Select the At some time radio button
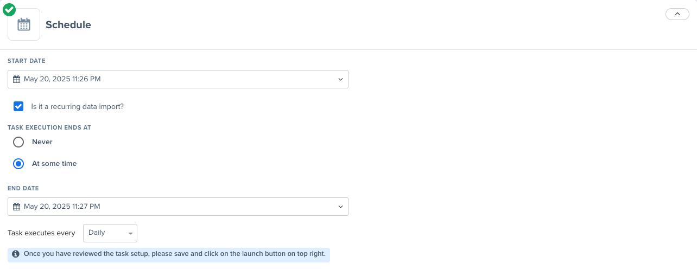Viewport: 697px width, 276px height. point(18,164)
